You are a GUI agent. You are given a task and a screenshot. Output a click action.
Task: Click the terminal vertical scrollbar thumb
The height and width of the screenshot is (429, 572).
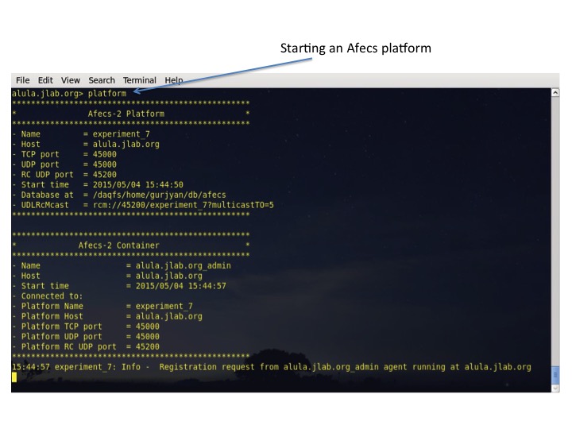(x=555, y=375)
